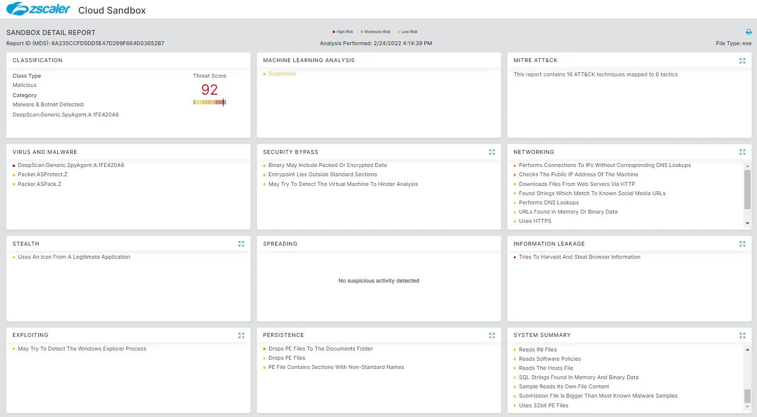This screenshot has width=757, height=417.
Task: Expand the Stealth panel
Action: (x=241, y=244)
